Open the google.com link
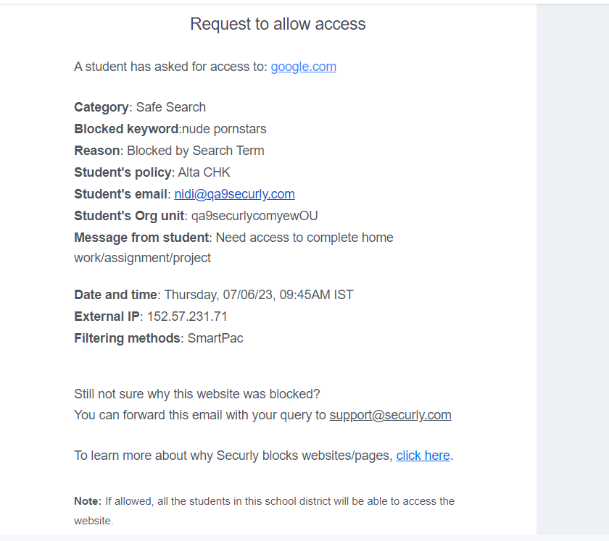 point(303,67)
